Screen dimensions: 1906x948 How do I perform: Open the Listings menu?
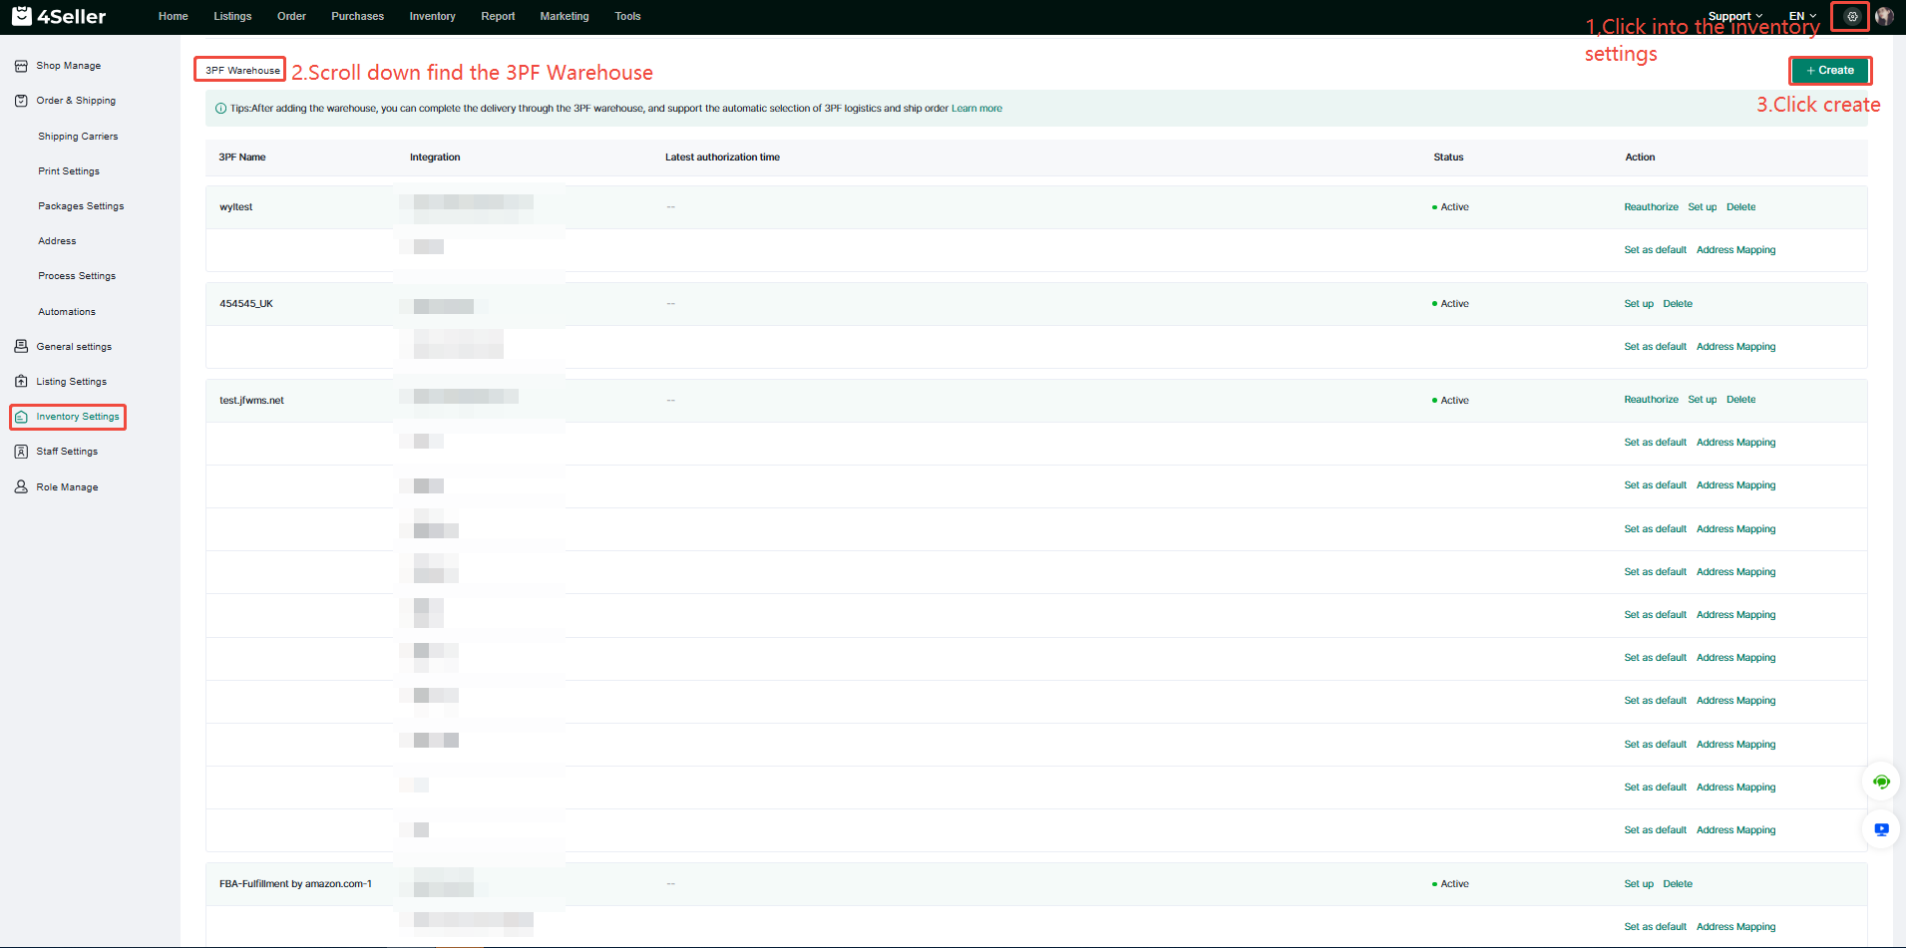(232, 16)
